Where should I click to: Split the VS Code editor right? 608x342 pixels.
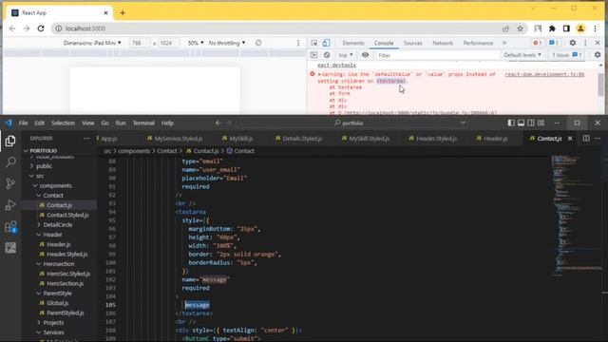[x=586, y=138]
